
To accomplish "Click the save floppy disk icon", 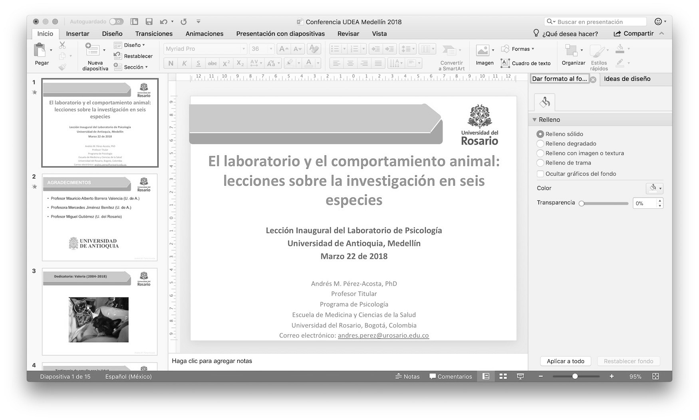I will point(149,22).
